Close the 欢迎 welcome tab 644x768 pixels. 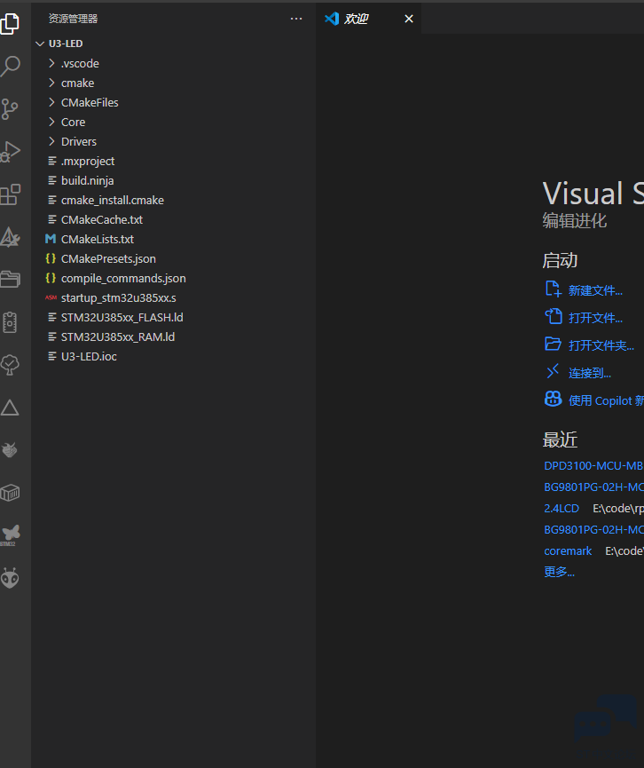pyautogui.click(x=409, y=19)
